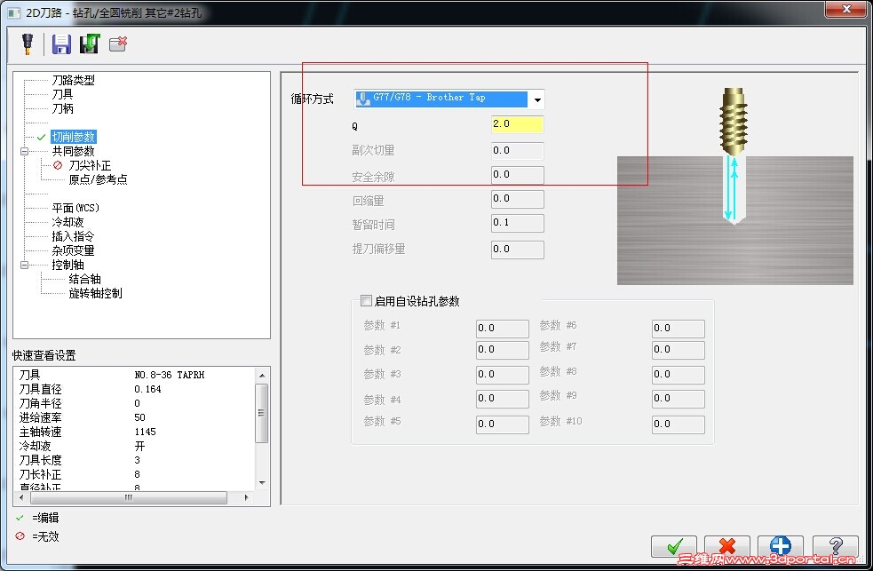Click quick view horizontal scrollbar thumb

coord(129,497)
